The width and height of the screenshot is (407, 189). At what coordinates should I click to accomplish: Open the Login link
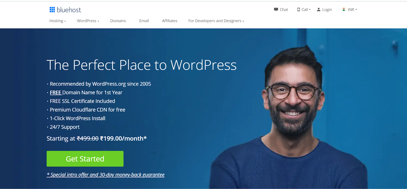327,10
